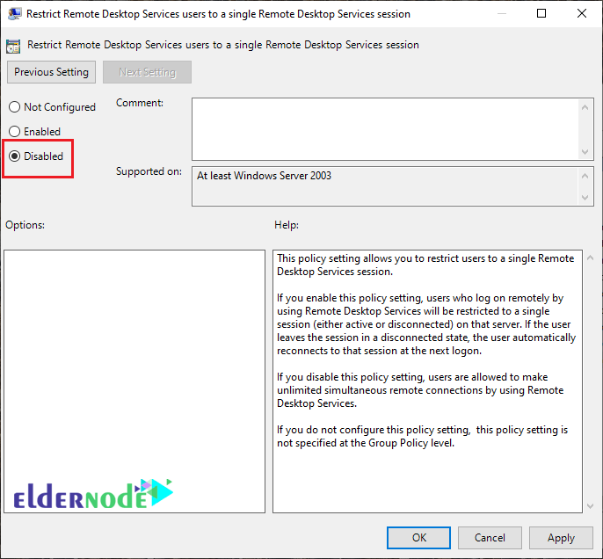Click the Help label above description
The width and height of the screenshot is (603, 559).
287,225
